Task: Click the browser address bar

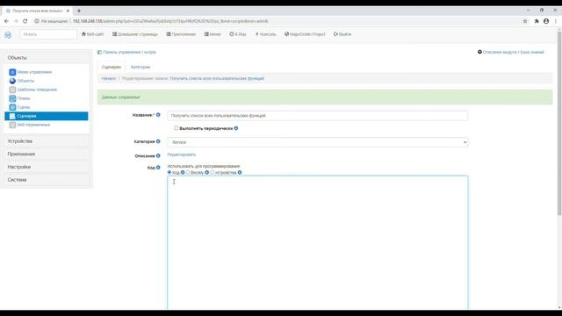Action: (276, 21)
